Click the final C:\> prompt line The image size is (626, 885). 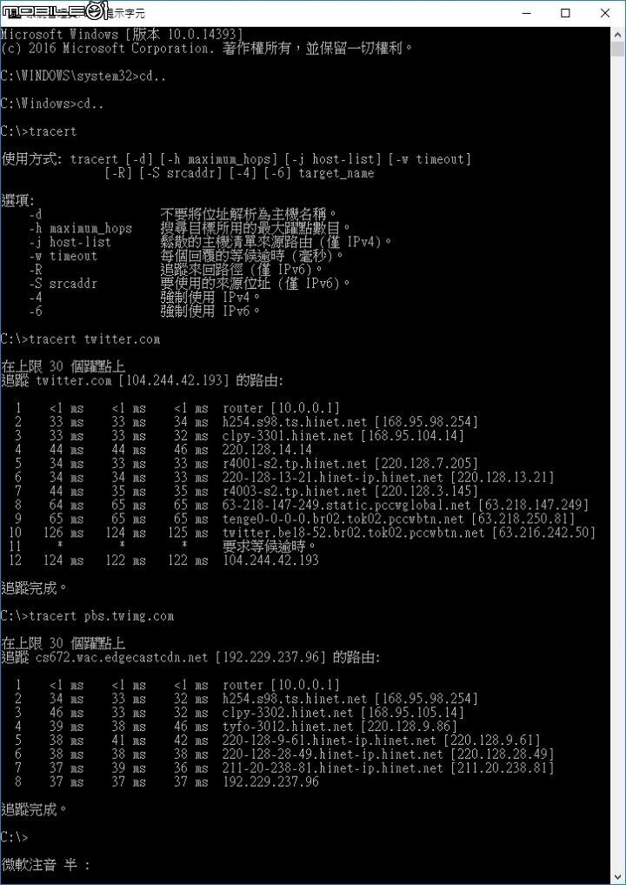(14, 837)
